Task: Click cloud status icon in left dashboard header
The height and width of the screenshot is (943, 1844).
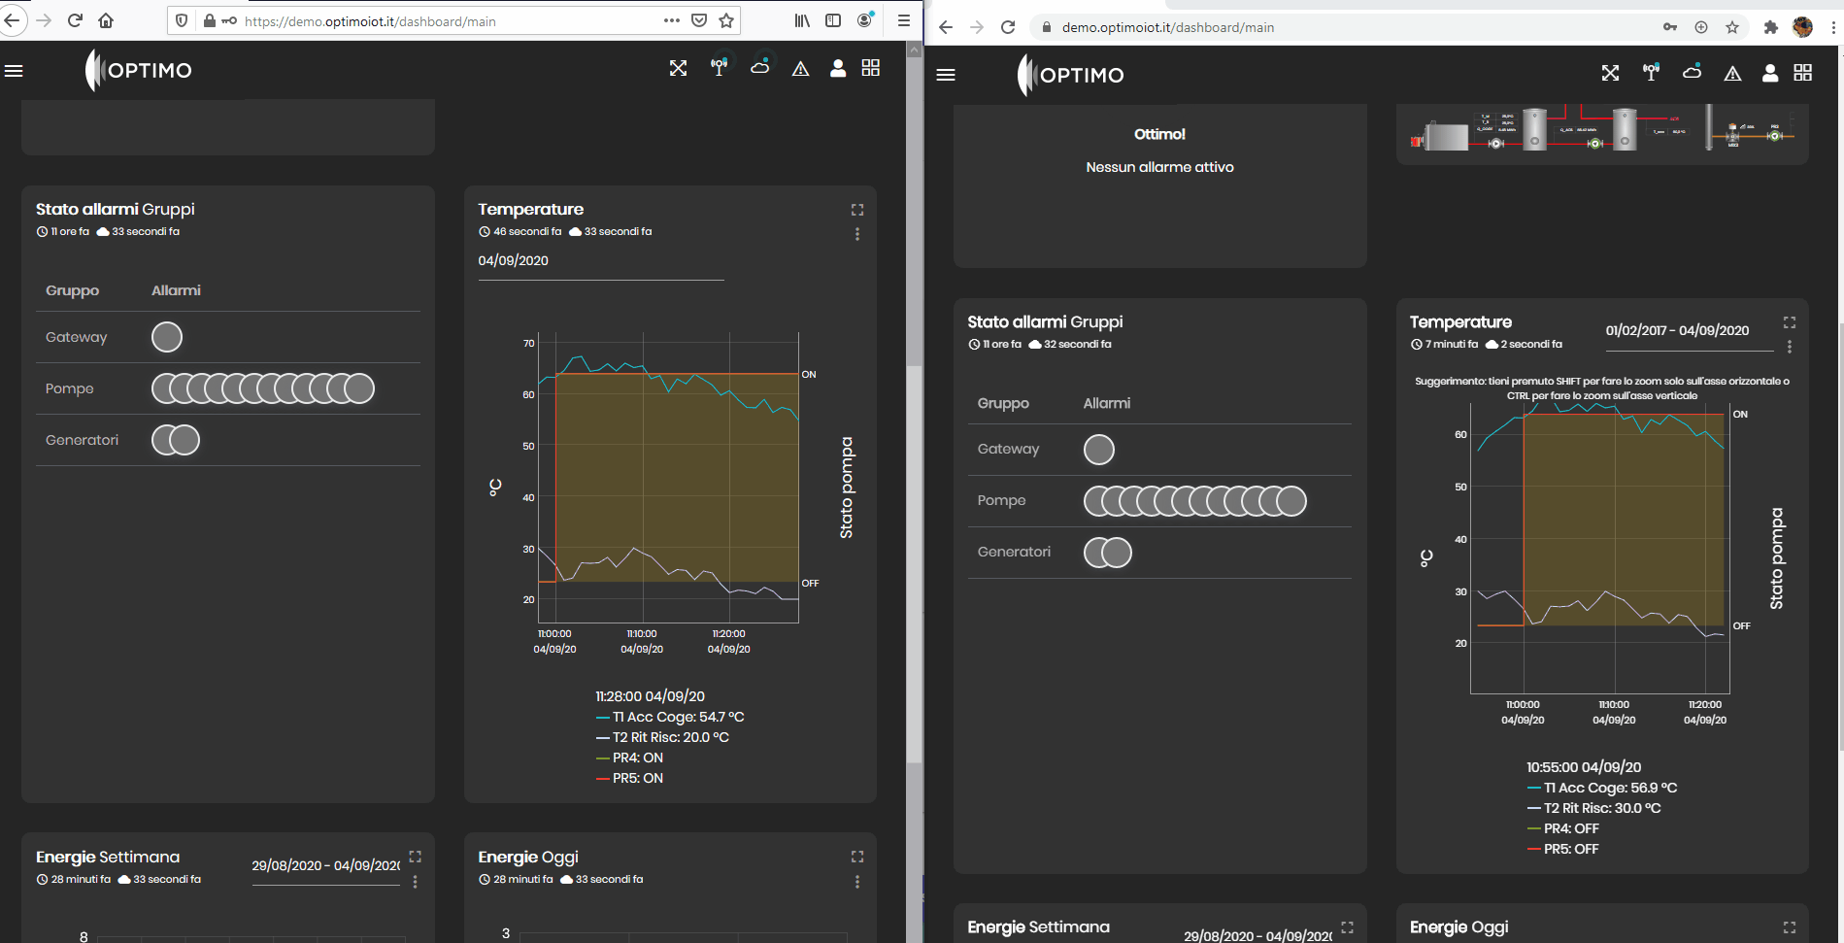Action: [760, 68]
